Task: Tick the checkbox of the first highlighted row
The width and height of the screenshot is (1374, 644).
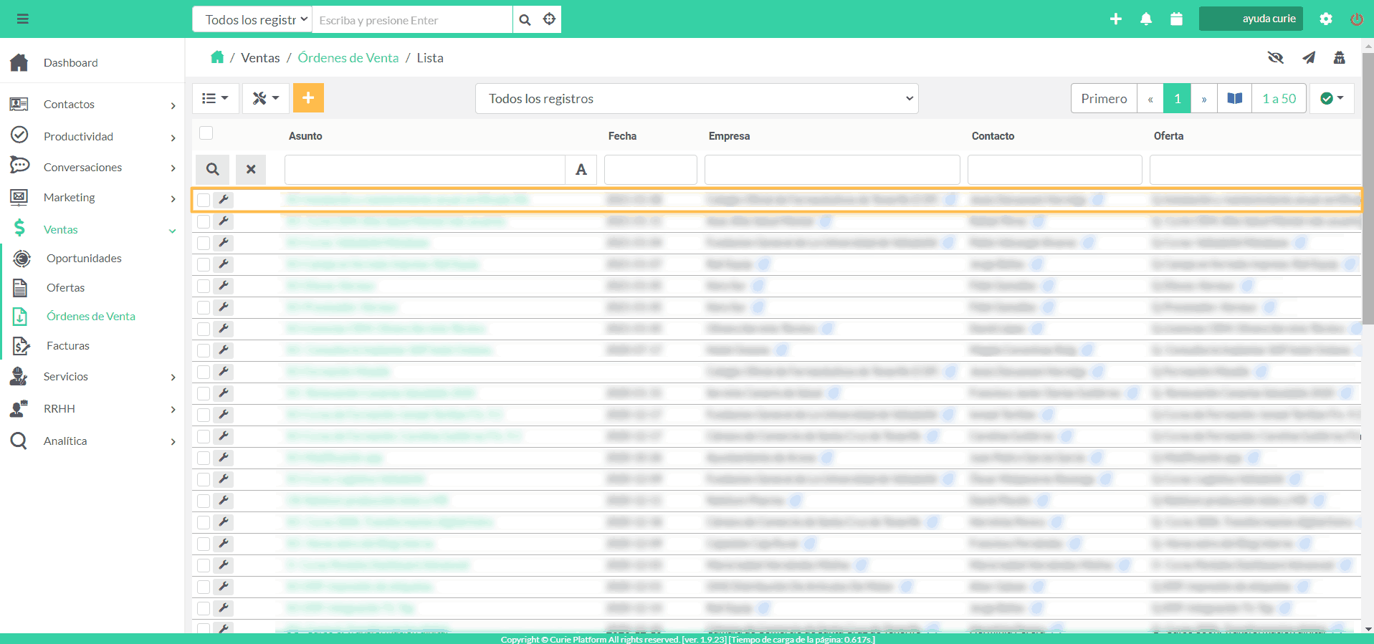Action: click(x=204, y=200)
